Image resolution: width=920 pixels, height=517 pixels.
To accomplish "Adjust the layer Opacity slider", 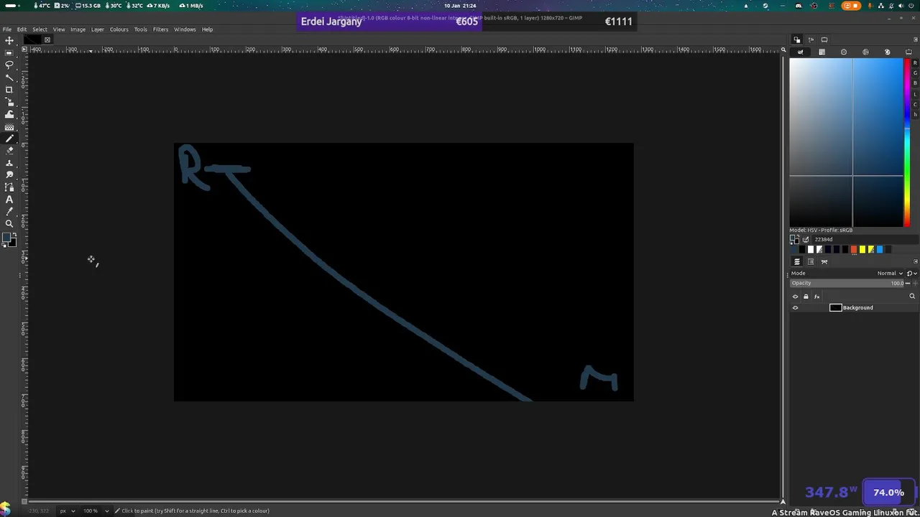I will coord(847,283).
